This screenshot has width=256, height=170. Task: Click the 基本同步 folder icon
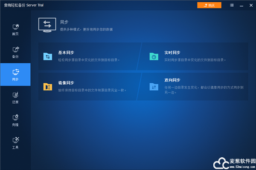(47, 57)
